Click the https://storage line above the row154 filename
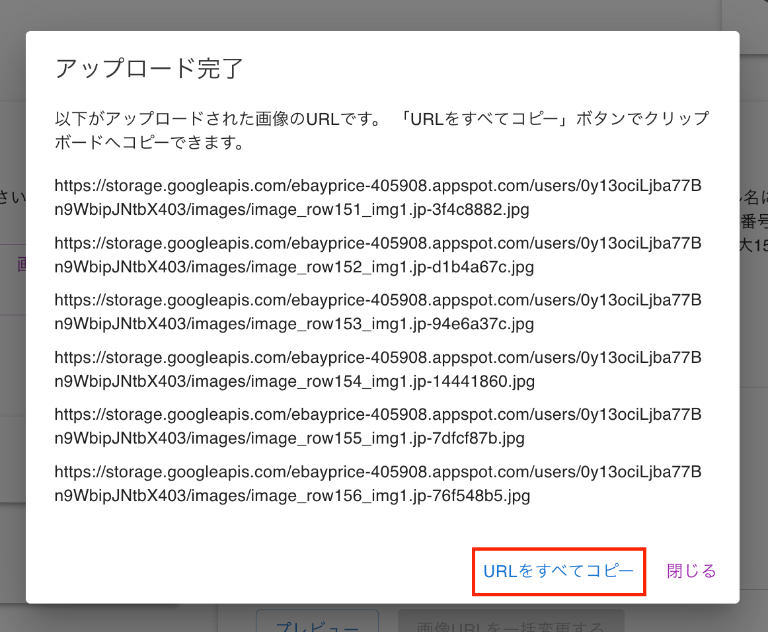This screenshot has width=768, height=632. point(377,358)
